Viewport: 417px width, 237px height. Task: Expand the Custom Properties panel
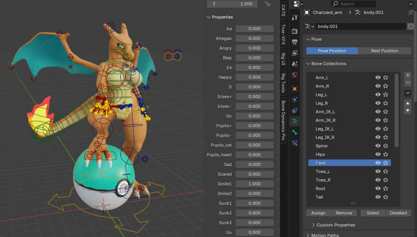click(313, 225)
